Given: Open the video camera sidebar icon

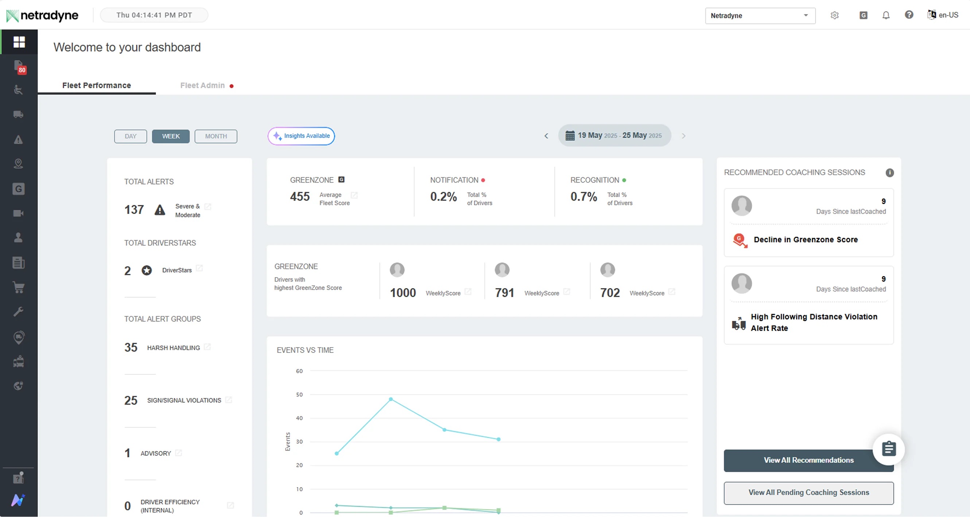Looking at the screenshot, I should click(x=19, y=214).
